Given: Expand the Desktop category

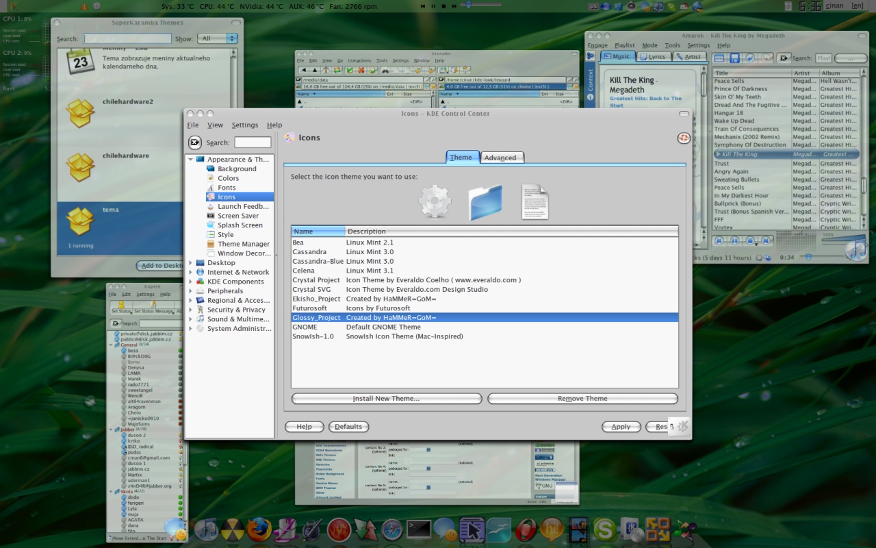Looking at the screenshot, I should [x=191, y=263].
